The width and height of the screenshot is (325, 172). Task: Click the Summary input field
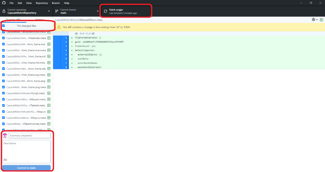(29, 136)
